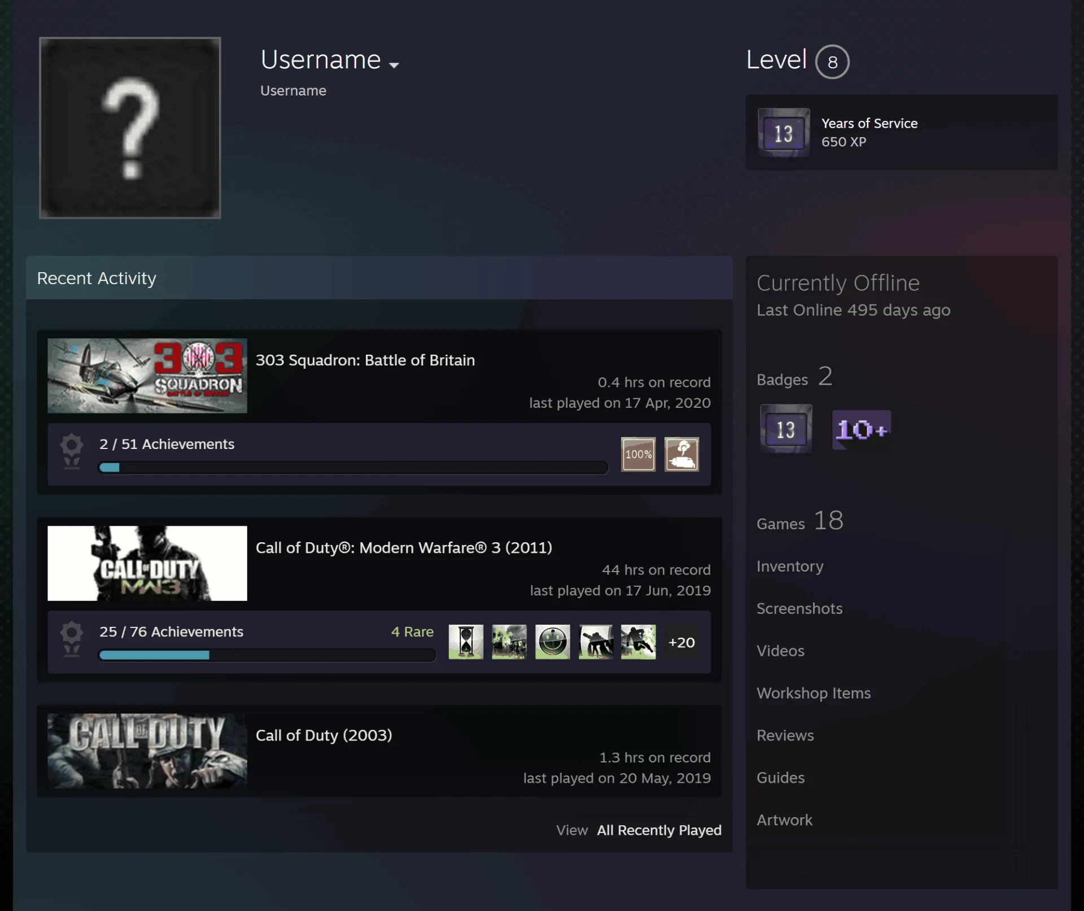Open Call of Duty (2003) title
Screen dimensions: 1084x911
[324, 735]
